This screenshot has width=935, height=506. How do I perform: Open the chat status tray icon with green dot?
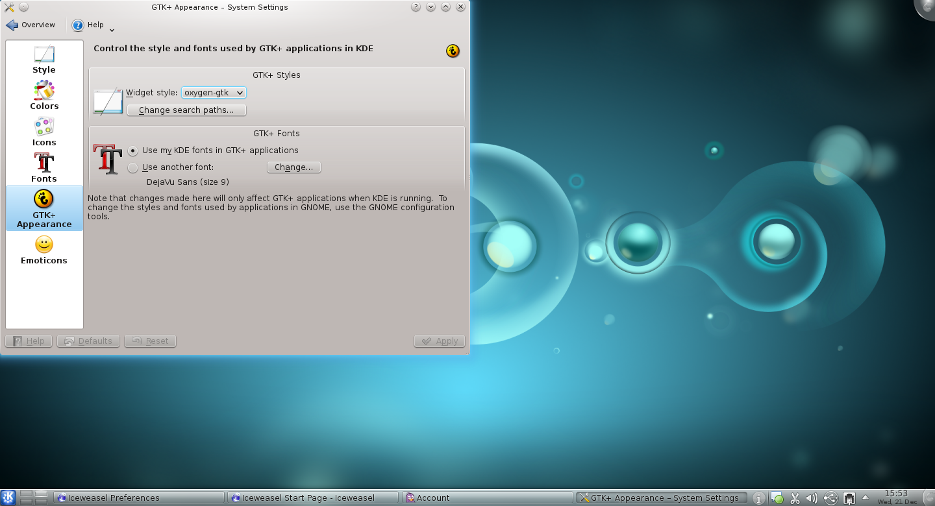pos(777,498)
